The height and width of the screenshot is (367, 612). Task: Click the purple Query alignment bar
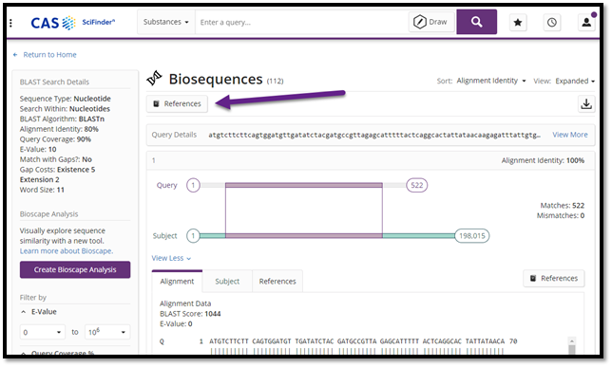pos(304,185)
